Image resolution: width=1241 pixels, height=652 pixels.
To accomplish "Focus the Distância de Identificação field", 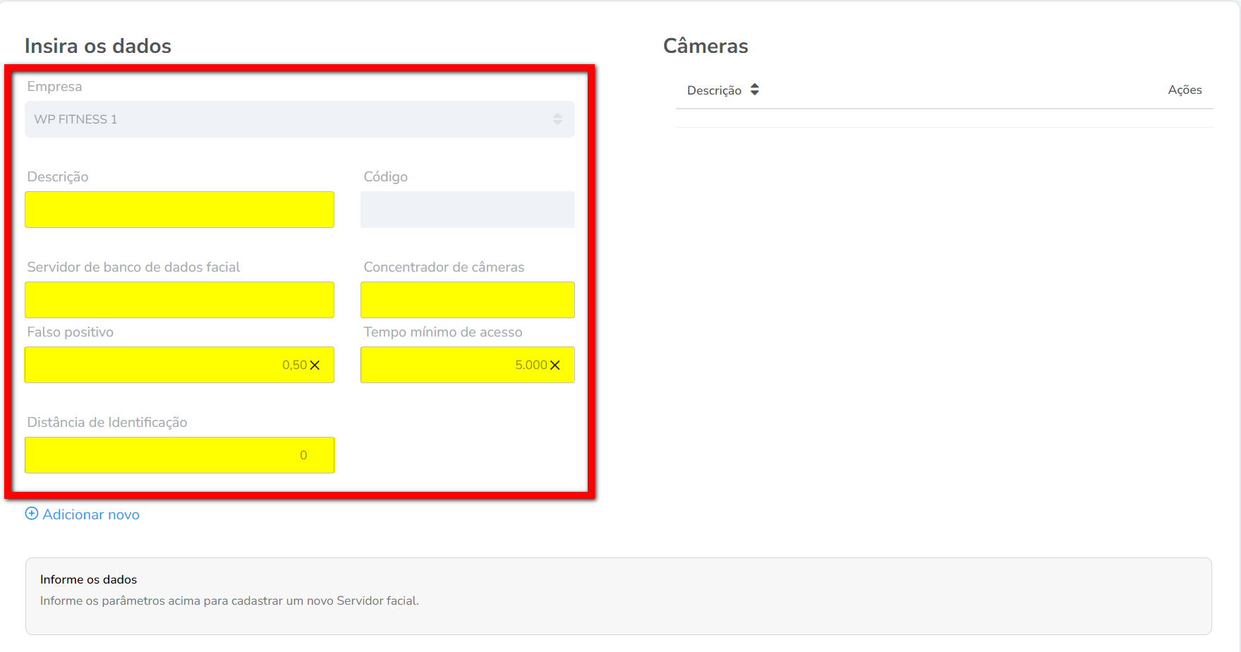I will point(179,455).
